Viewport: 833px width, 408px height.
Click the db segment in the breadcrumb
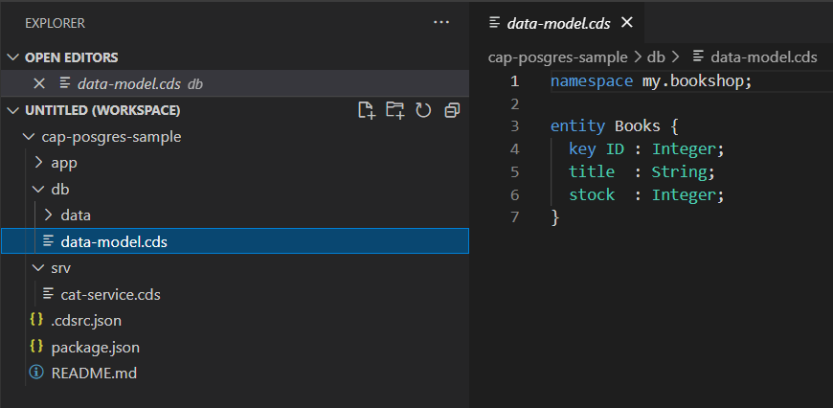point(656,57)
